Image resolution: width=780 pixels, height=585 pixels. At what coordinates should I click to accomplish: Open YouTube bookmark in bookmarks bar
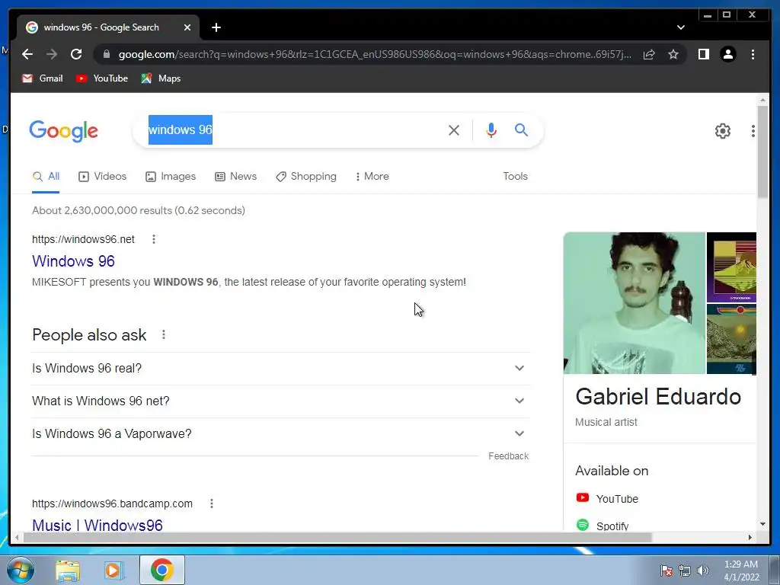[102, 78]
